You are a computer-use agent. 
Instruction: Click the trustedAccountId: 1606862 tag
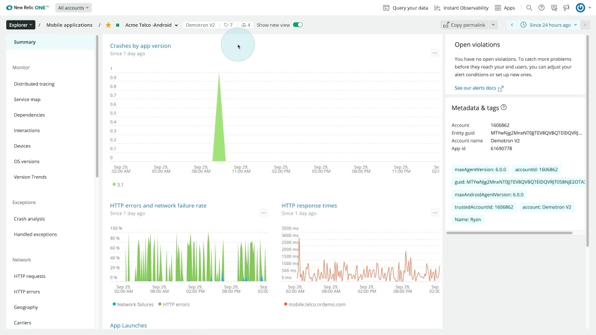click(484, 207)
